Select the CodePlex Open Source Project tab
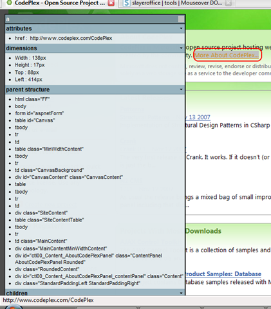The width and height of the screenshot is (271, 309). [60, 3]
